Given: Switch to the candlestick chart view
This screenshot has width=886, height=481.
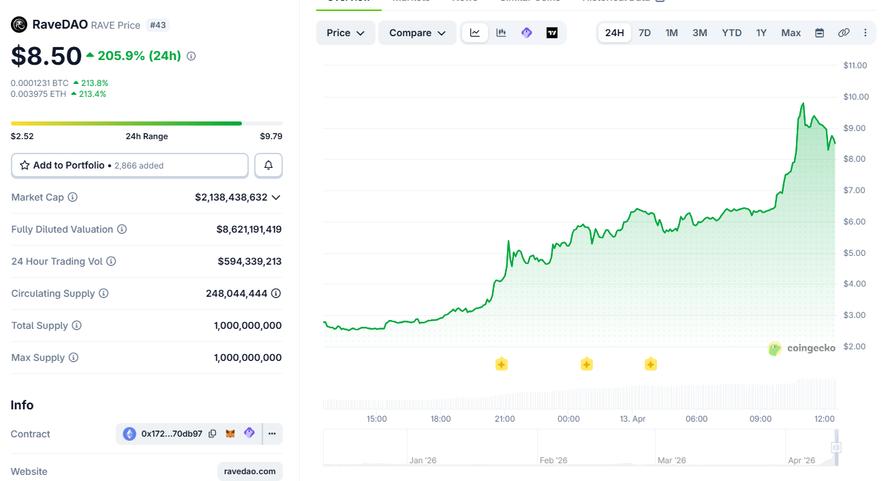Looking at the screenshot, I should pos(501,33).
